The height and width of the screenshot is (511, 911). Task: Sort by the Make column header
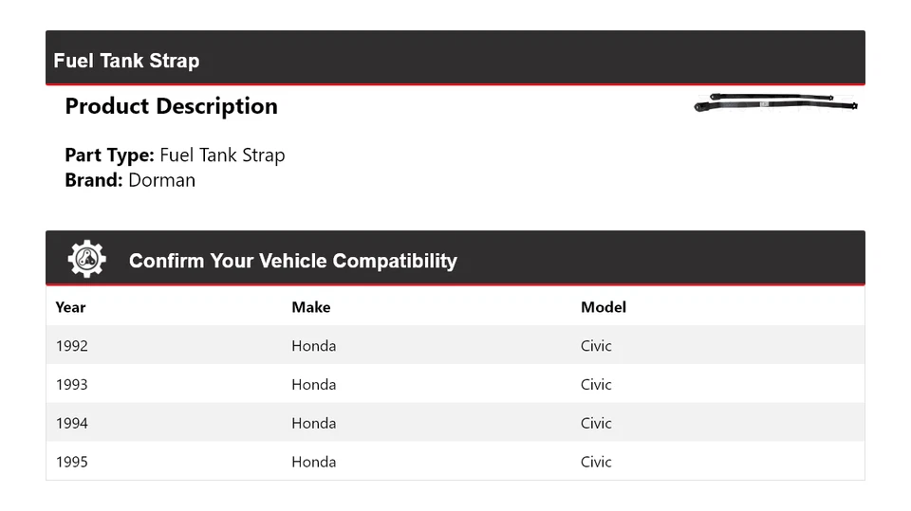(310, 307)
